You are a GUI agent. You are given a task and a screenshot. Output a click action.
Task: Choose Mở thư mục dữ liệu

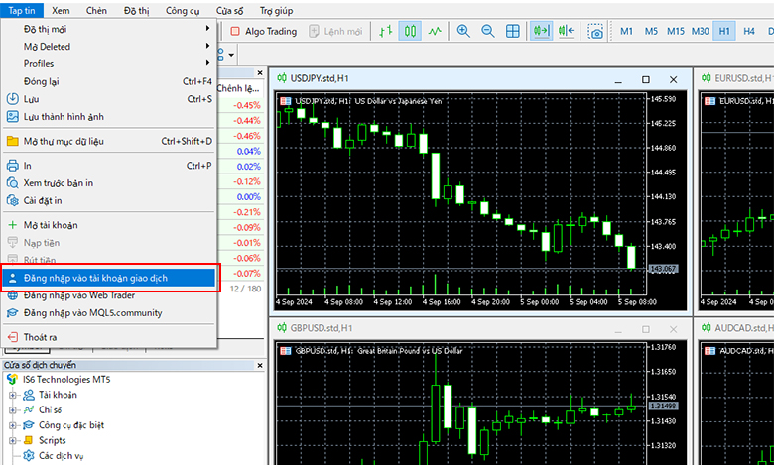pyautogui.click(x=109, y=141)
